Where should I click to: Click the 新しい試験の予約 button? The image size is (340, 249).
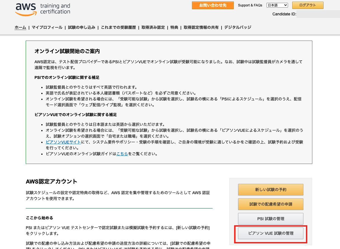click(271, 190)
